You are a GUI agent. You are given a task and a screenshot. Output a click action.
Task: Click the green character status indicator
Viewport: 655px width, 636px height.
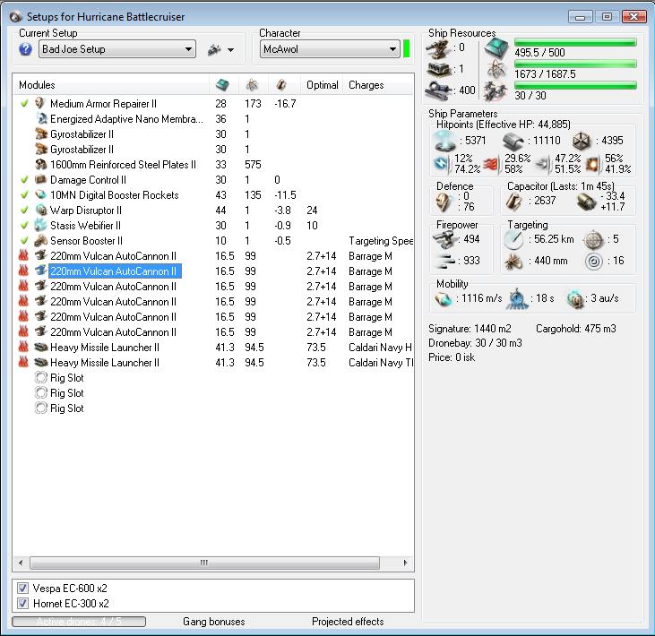click(x=407, y=49)
